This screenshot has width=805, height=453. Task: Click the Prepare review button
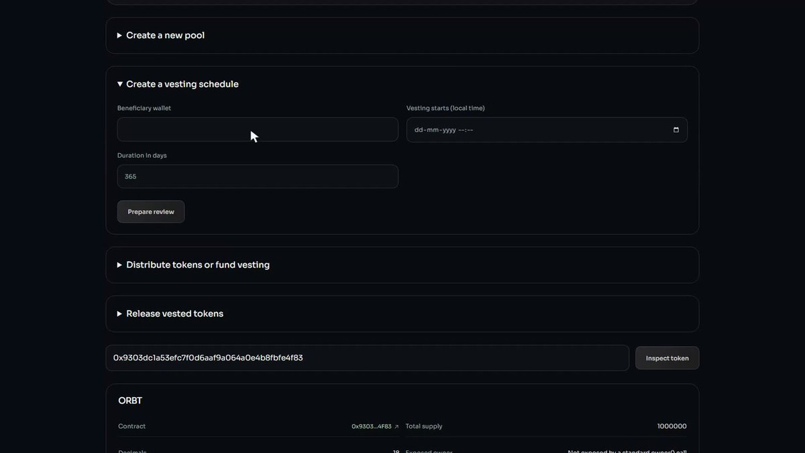pyautogui.click(x=151, y=212)
